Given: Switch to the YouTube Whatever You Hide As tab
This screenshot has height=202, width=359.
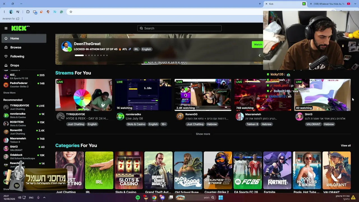Looking at the screenshot, I should [330, 4].
